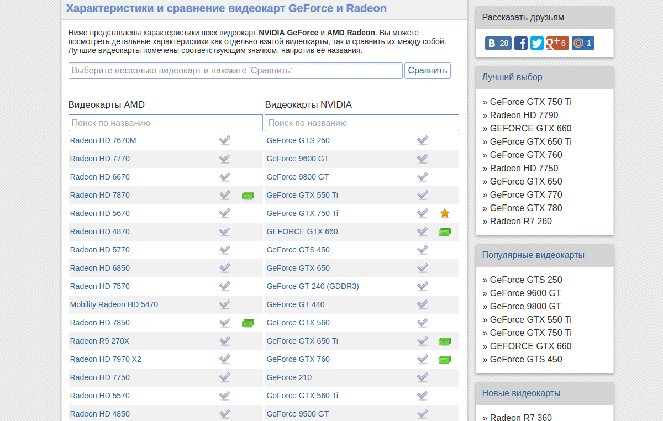
Task: Tick compare checkmark for Radeon HD 7670M
Action: pos(225,140)
